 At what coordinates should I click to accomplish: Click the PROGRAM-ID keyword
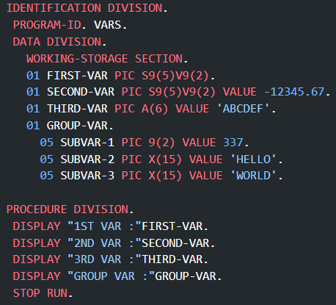(x=47, y=25)
